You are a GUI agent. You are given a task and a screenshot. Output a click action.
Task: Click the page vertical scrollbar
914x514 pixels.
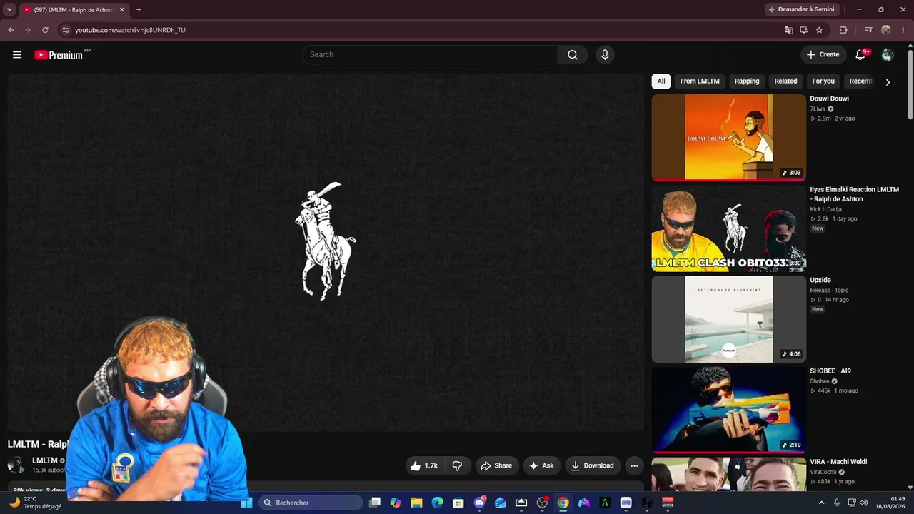[x=910, y=84]
